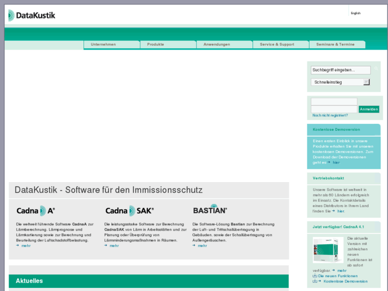Click 'mehr' link under Bastian description
This screenshot has height=291, width=388.
[x=202, y=246]
